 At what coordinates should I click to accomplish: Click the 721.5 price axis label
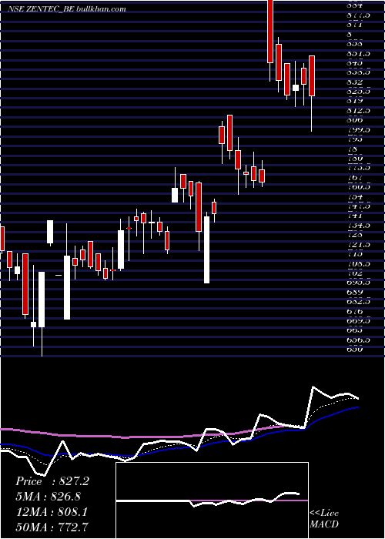[359, 244]
